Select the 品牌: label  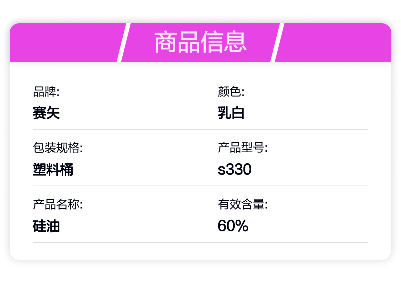46,92
